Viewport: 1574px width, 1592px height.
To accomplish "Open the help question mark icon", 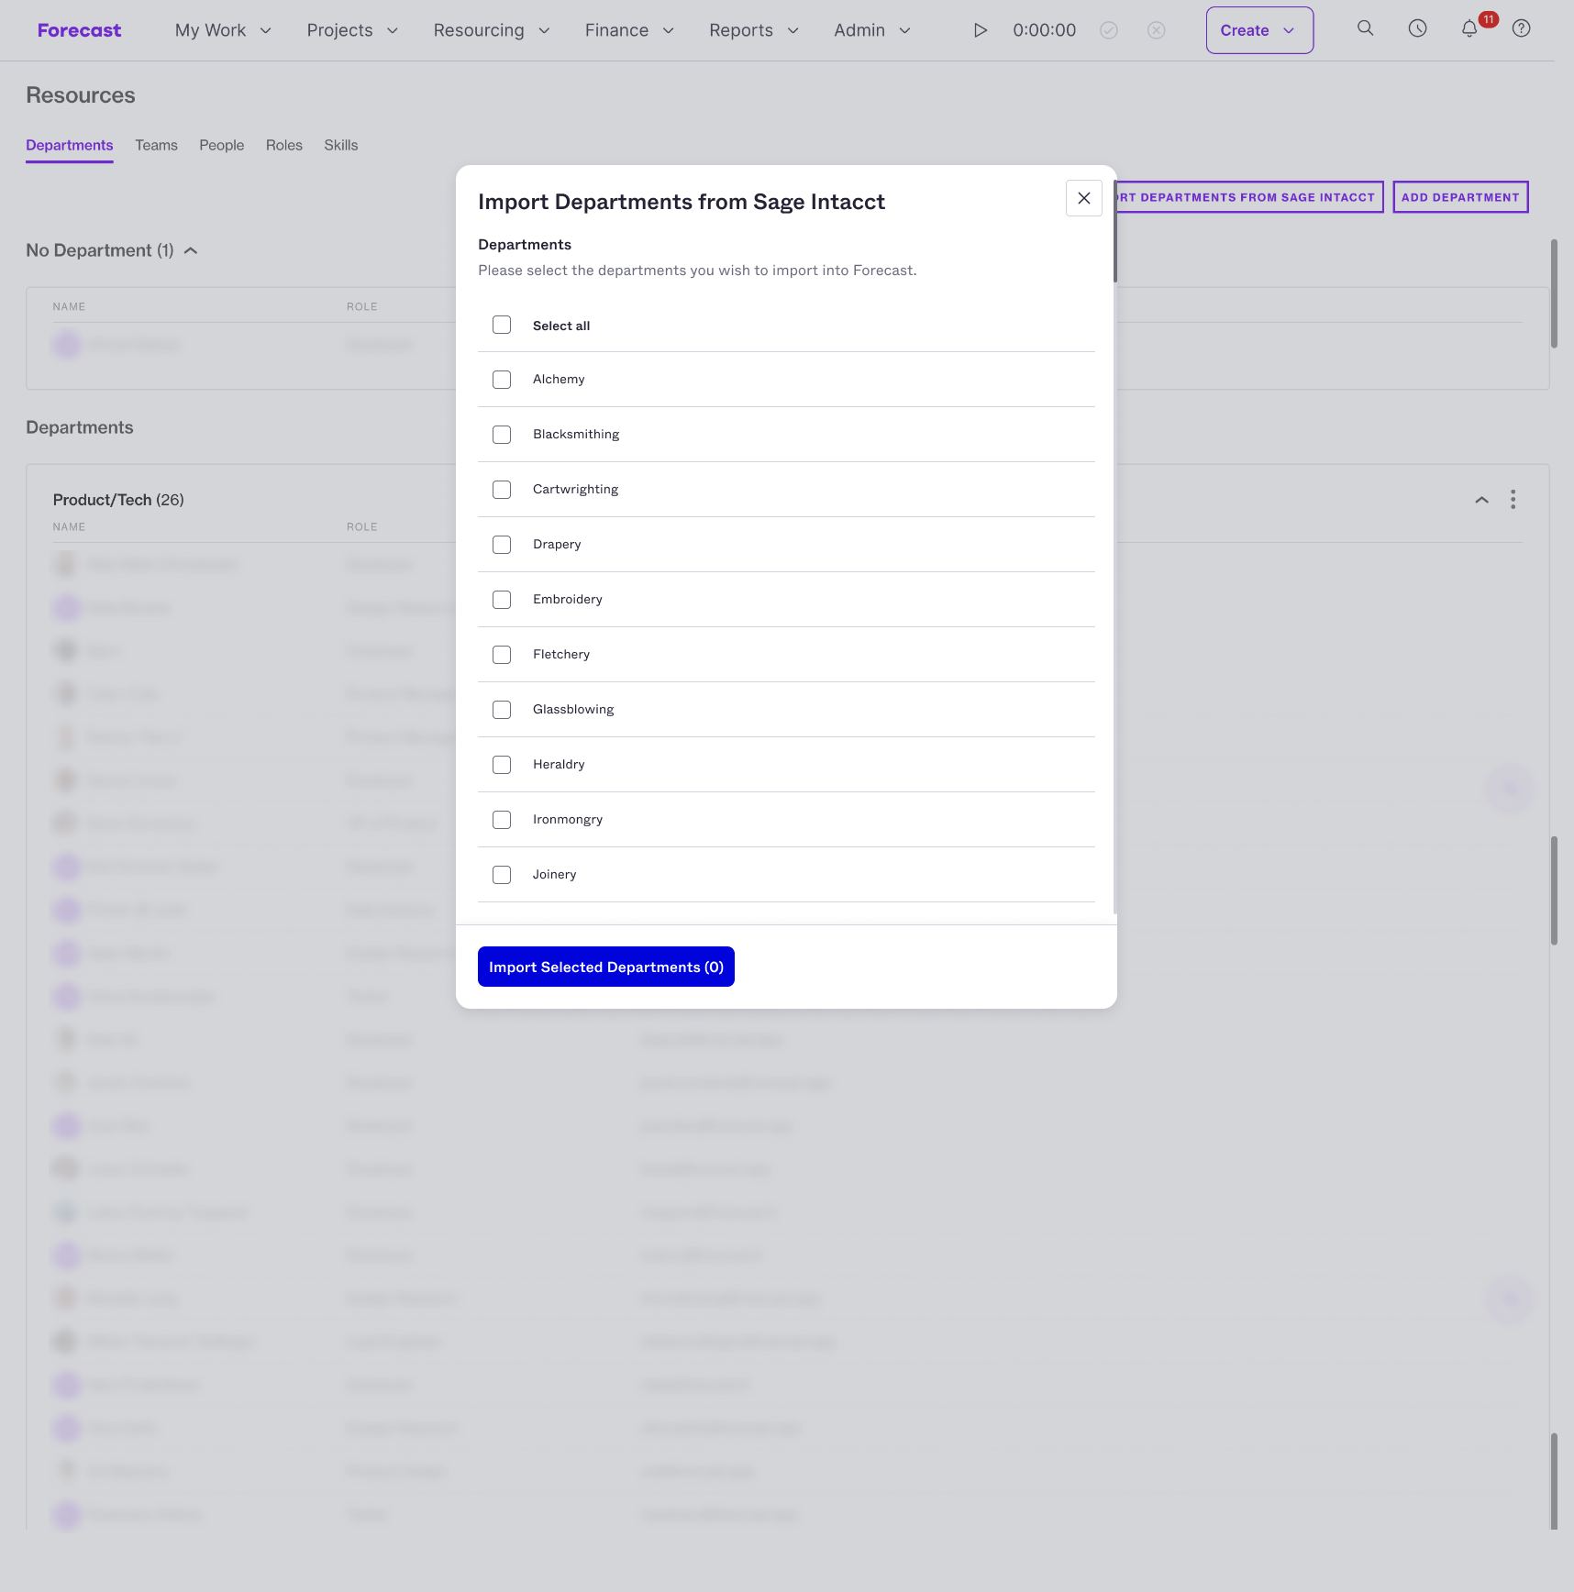I will click(1522, 28).
